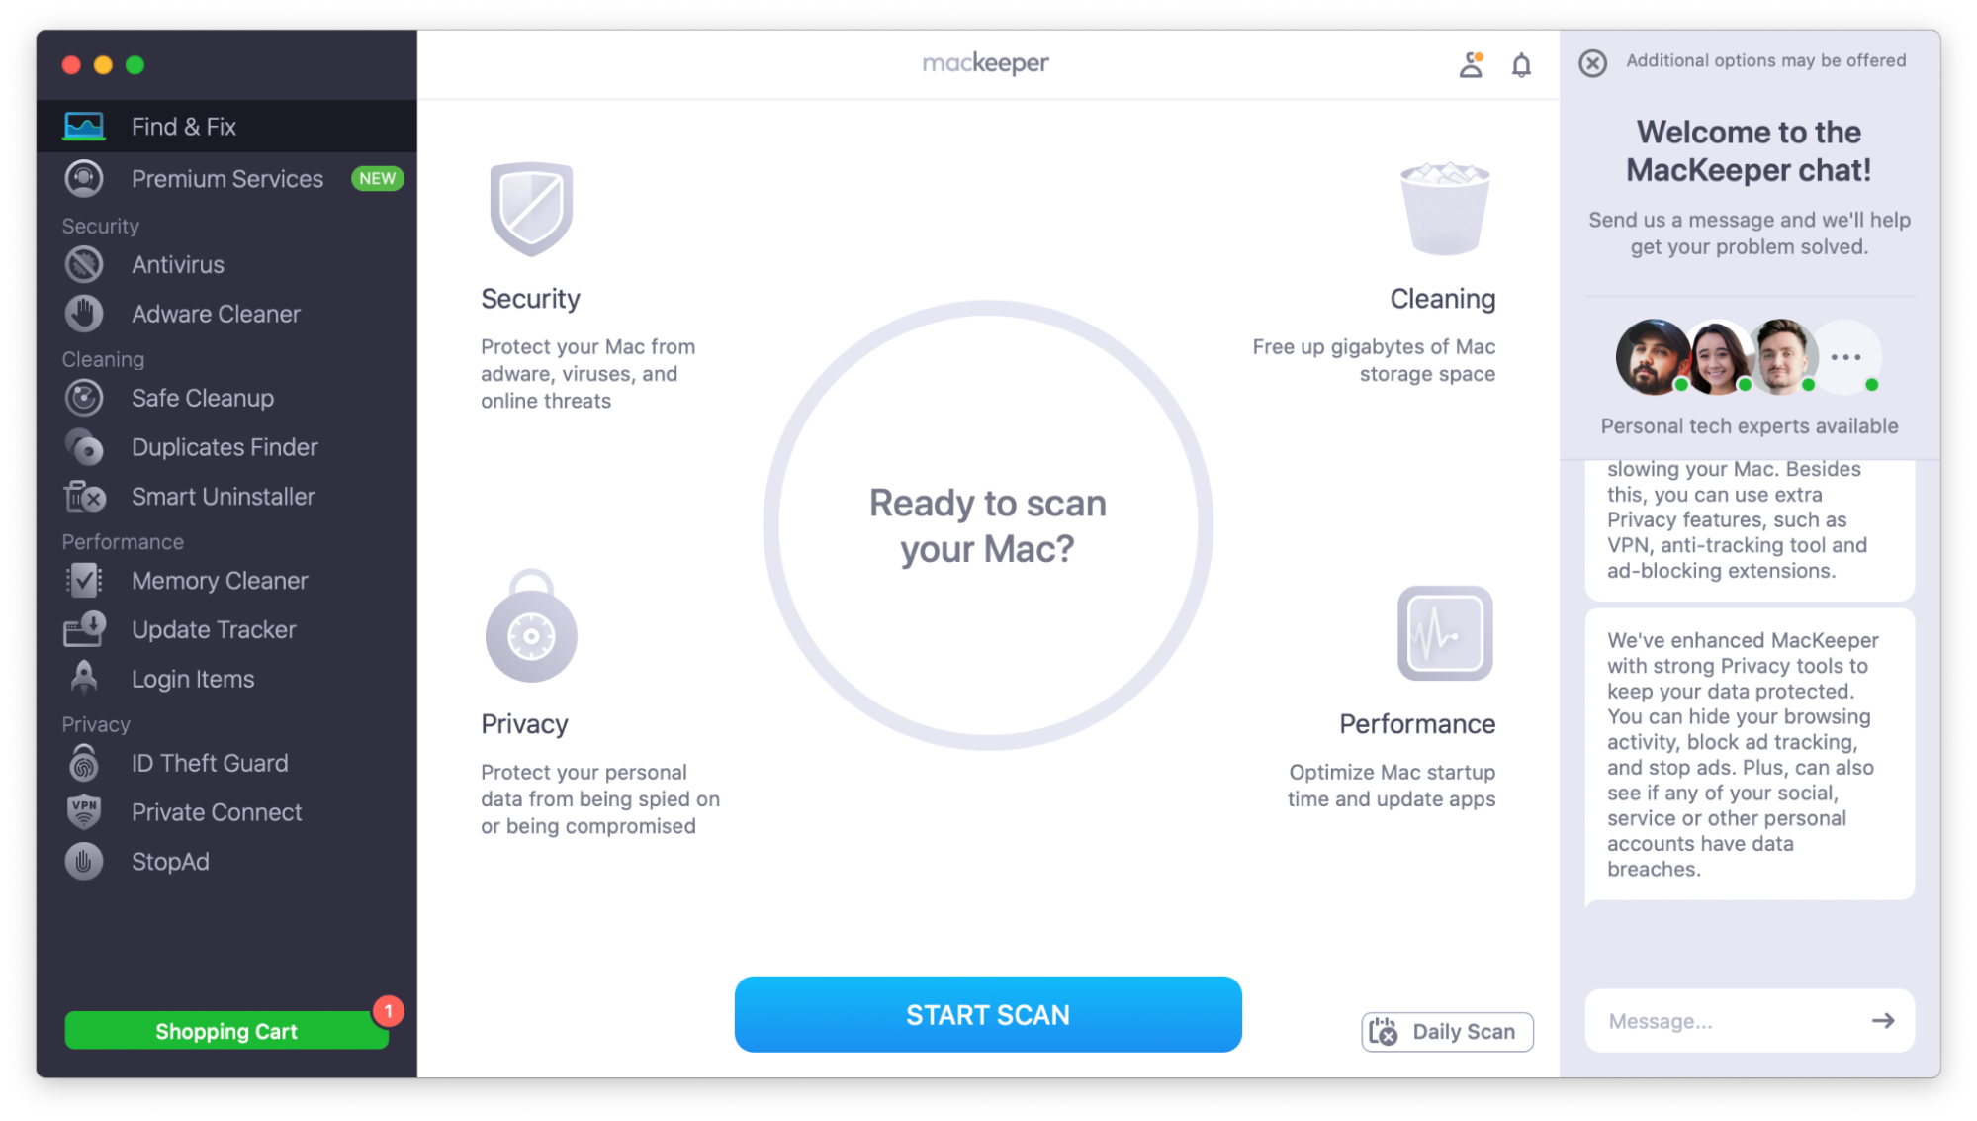
Task: Open Safe Cleanup from the sidebar
Action: 226,398
